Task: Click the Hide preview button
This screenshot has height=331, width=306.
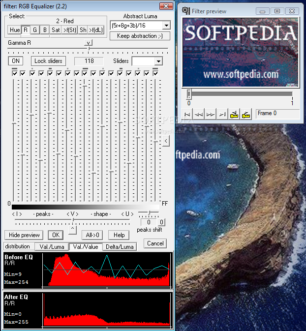Action: [x=24, y=235]
